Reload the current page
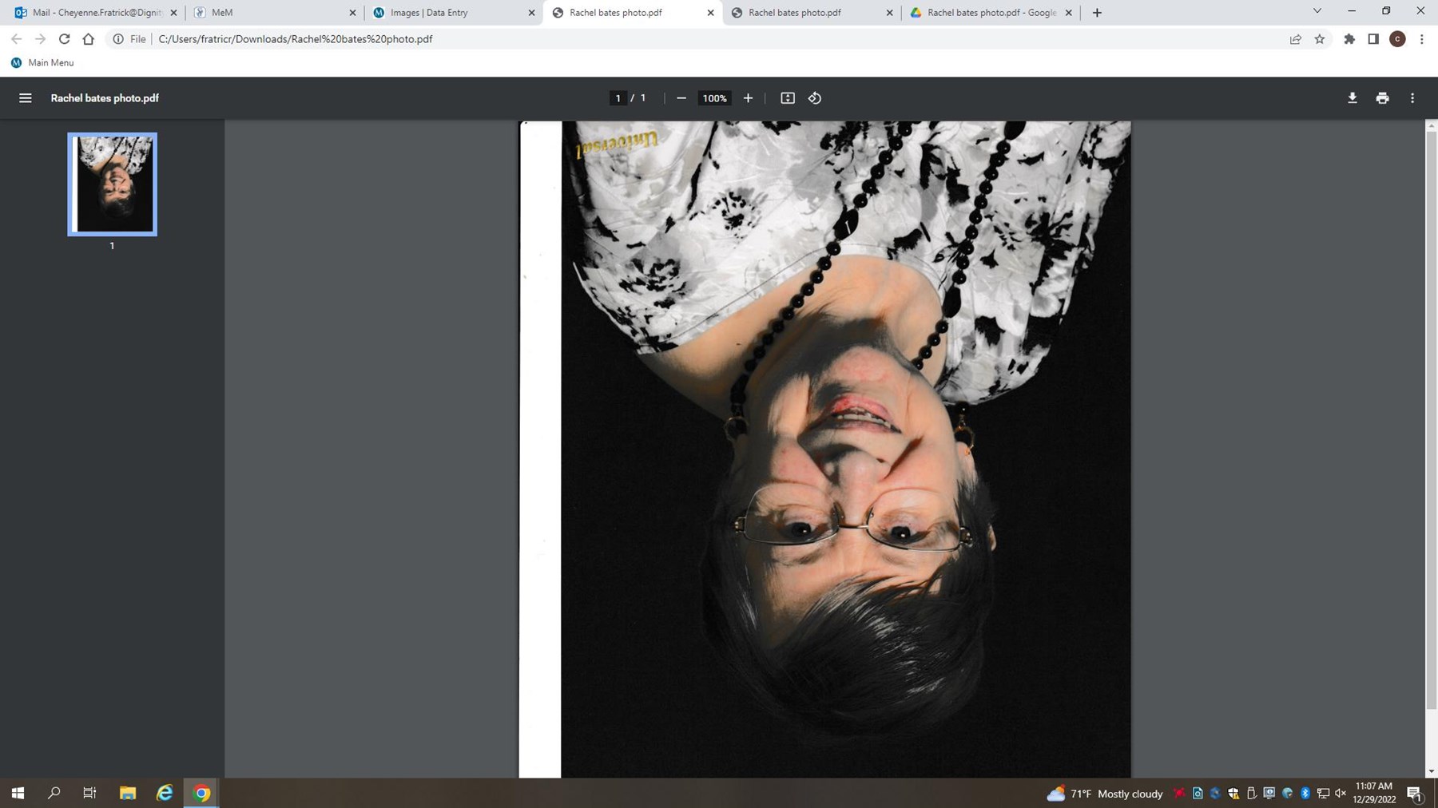Image resolution: width=1438 pixels, height=808 pixels. point(64,39)
